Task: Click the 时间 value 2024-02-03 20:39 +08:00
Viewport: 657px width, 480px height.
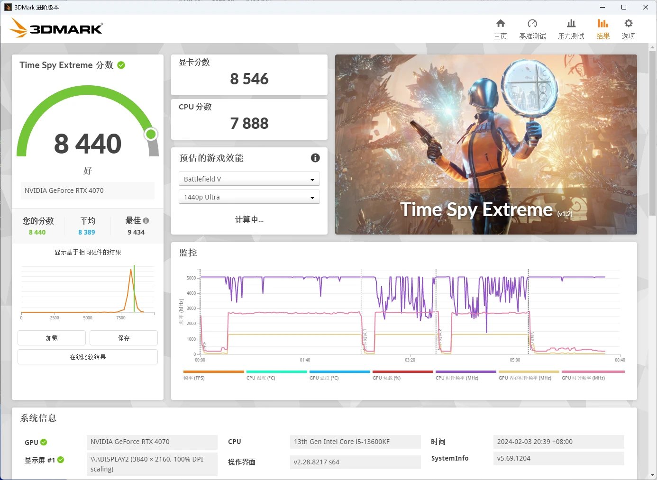Action: pyautogui.click(x=559, y=442)
